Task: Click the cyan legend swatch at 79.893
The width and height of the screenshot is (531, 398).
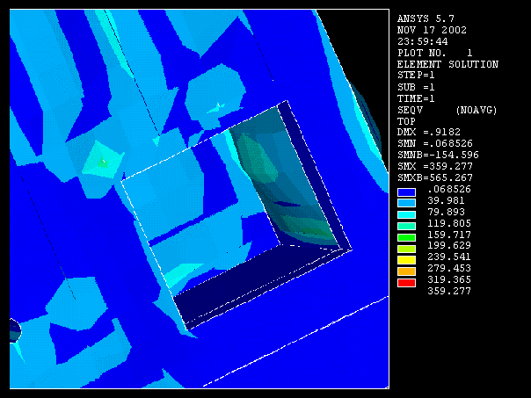Action: pos(406,215)
